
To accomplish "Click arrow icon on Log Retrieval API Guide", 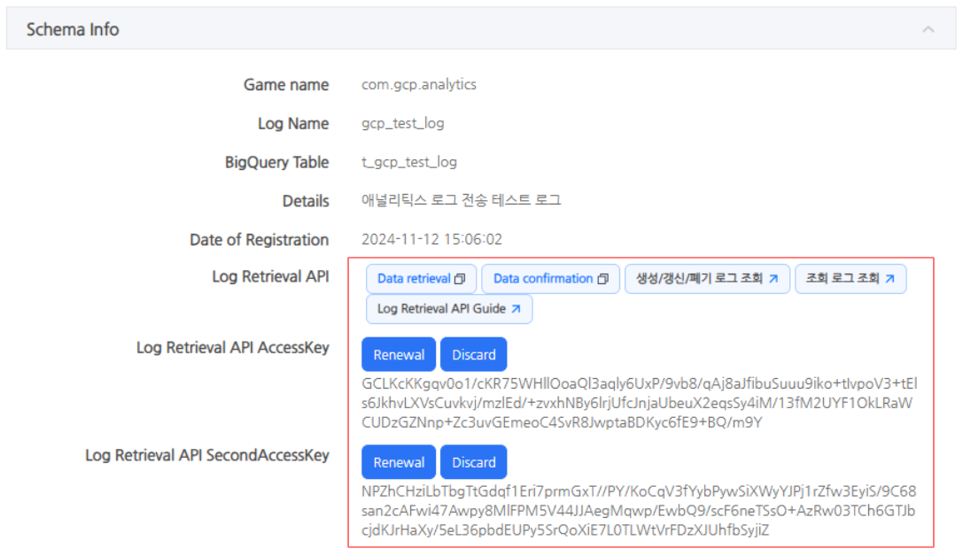I will [516, 309].
